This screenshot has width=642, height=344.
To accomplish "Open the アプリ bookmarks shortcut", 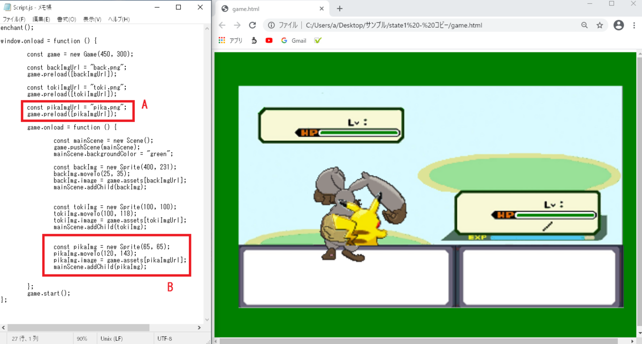I will pyautogui.click(x=231, y=40).
